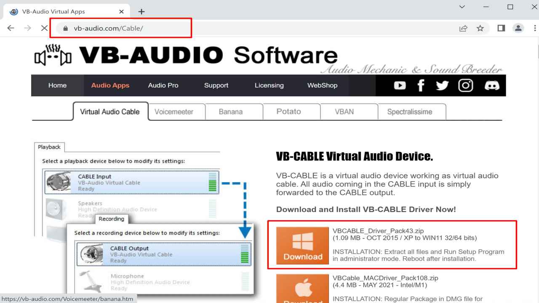The image size is (539, 303).
Task: Open the tab search chevron dropdown
Action: (462, 7)
